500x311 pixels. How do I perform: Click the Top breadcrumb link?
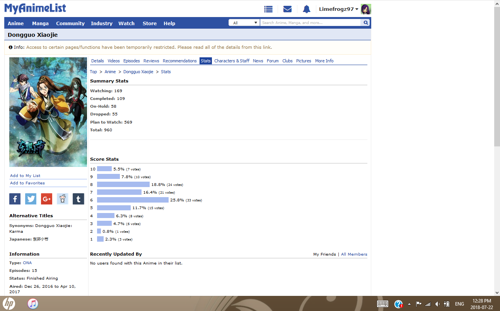pyautogui.click(x=94, y=72)
